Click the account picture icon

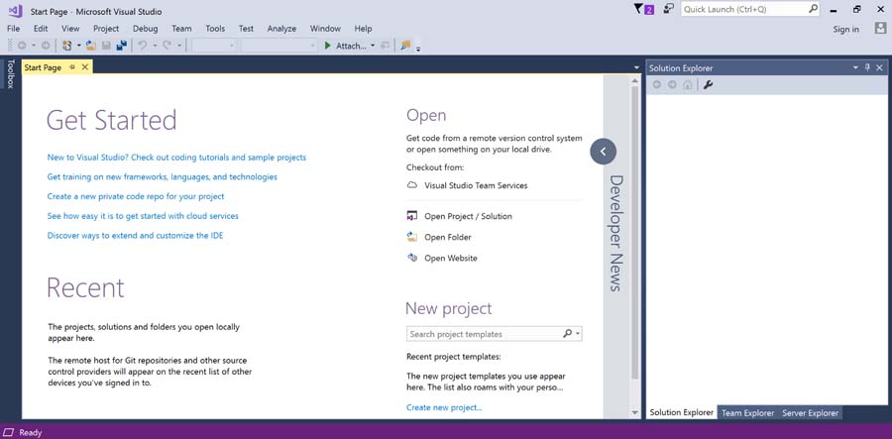pos(880,29)
